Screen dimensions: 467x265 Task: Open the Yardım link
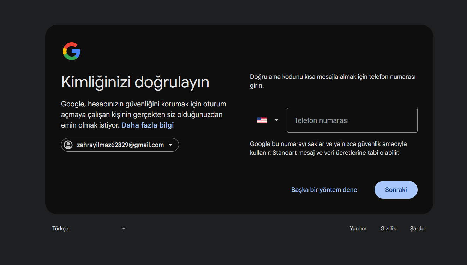(x=358, y=229)
